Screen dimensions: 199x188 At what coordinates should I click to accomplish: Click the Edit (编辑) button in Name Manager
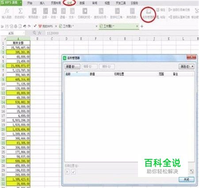click(x=89, y=66)
